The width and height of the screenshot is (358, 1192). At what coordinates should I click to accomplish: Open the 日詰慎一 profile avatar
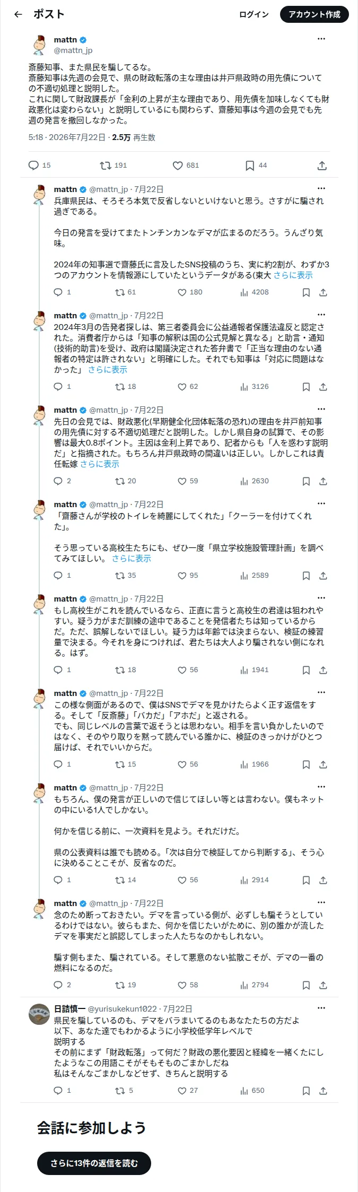(x=39, y=1014)
